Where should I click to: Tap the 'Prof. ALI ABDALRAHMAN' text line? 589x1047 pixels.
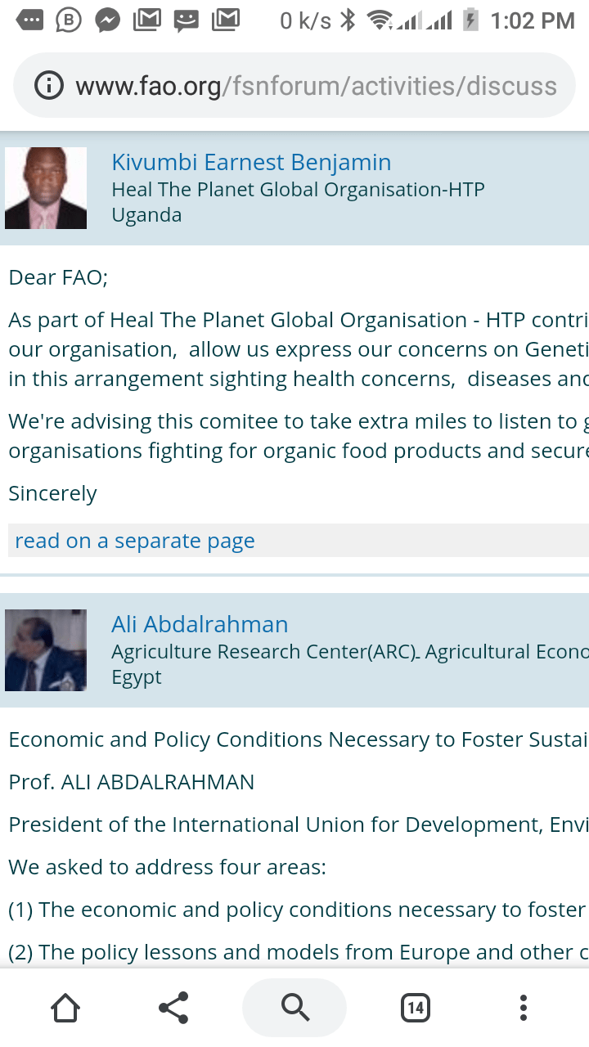point(132,782)
